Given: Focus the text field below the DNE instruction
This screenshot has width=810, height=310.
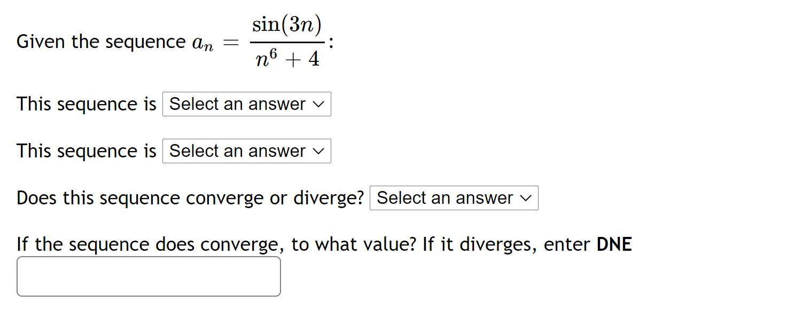Looking at the screenshot, I should [x=149, y=276].
